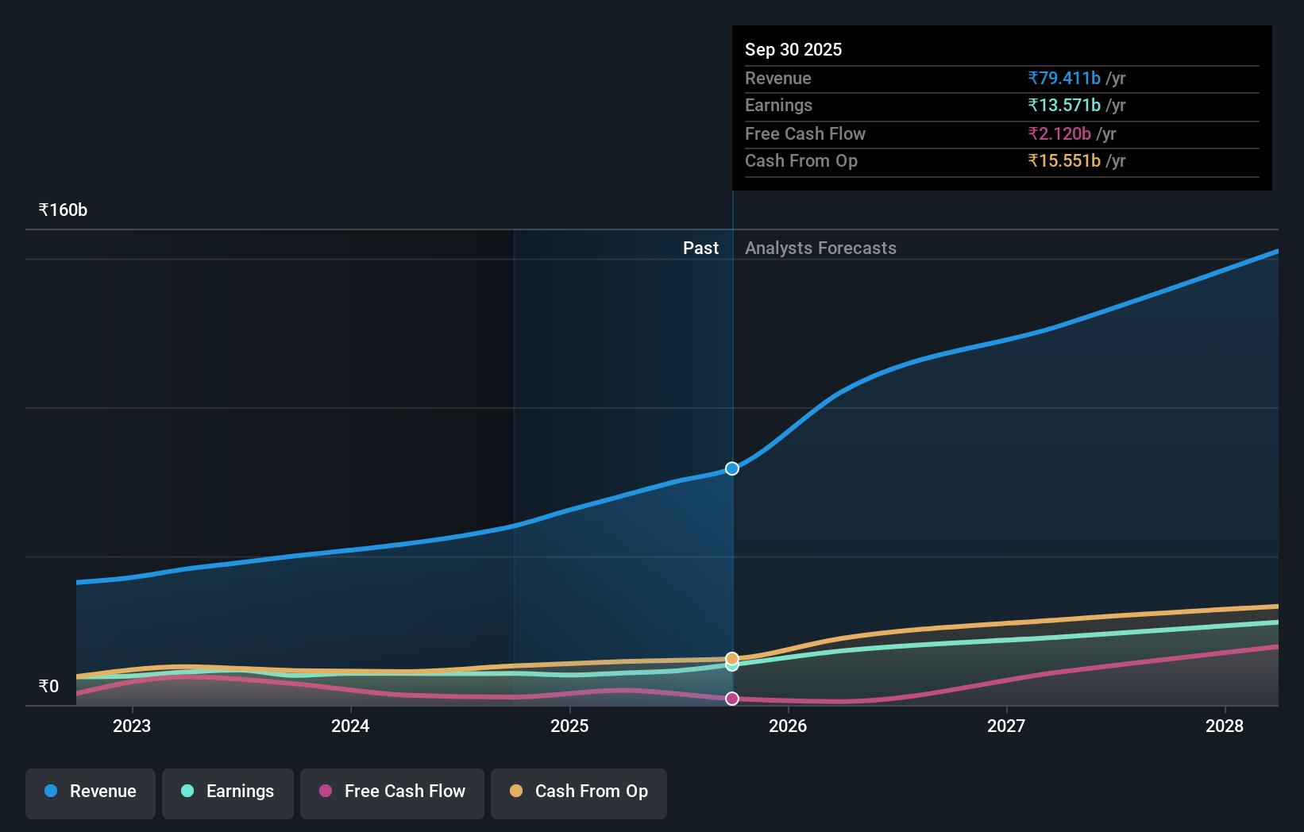Screen dimensions: 1304x832
Task: Click the pink Free Cash Flow legend dot
Action: click(325, 792)
